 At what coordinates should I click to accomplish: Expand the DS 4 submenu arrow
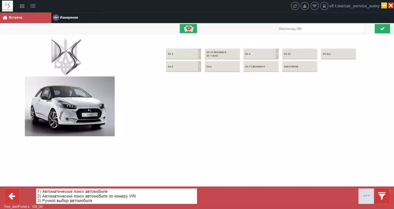pos(277,54)
